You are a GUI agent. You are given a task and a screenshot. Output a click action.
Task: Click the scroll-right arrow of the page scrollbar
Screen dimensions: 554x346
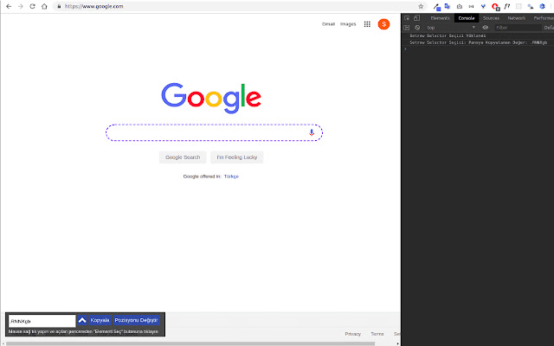point(398,343)
